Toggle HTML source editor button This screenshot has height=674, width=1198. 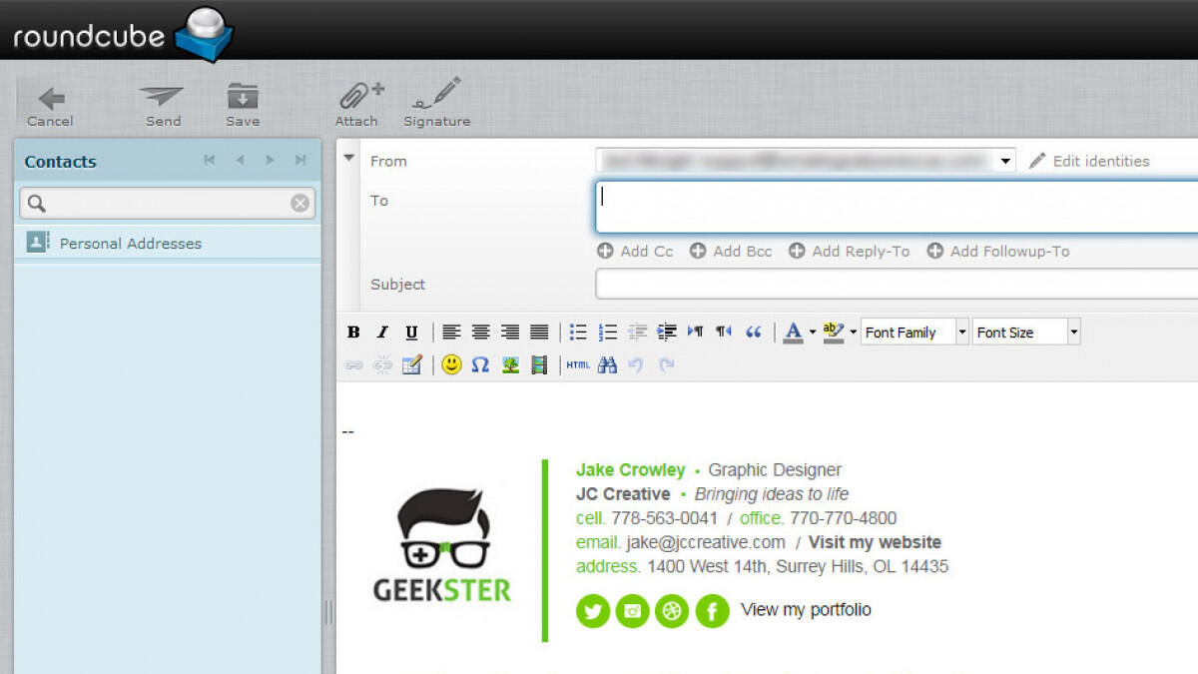tap(578, 365)
